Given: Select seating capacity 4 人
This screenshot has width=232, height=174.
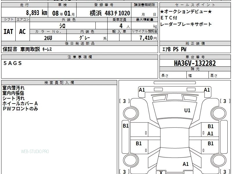Looking at the screenshot, I should click(x=124, y=26).
